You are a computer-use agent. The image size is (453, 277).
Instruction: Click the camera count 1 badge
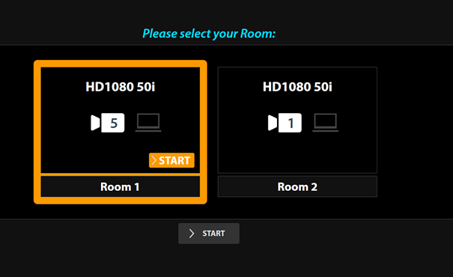click(290, 123)
